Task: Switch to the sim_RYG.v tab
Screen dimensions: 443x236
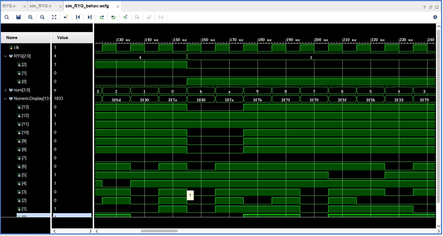Action: pos(40,6)
